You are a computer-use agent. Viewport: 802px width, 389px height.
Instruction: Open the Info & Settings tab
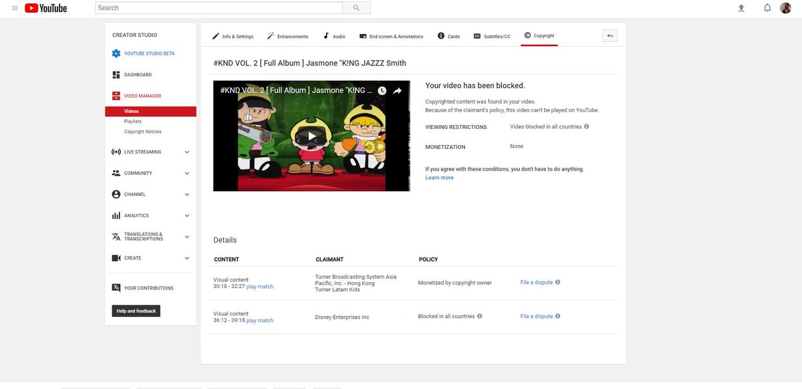[x=233, y=36]
